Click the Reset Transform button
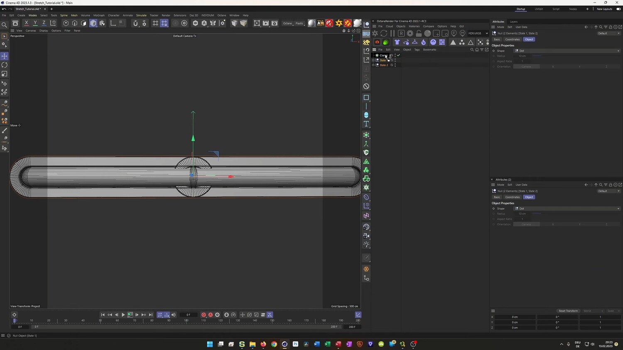Screen dimensions: 623x350 coord(568,311)
